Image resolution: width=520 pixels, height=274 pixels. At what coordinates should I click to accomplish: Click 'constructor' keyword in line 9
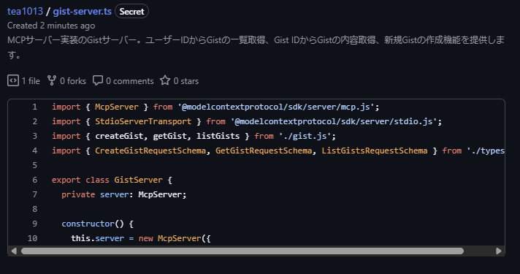88,224
